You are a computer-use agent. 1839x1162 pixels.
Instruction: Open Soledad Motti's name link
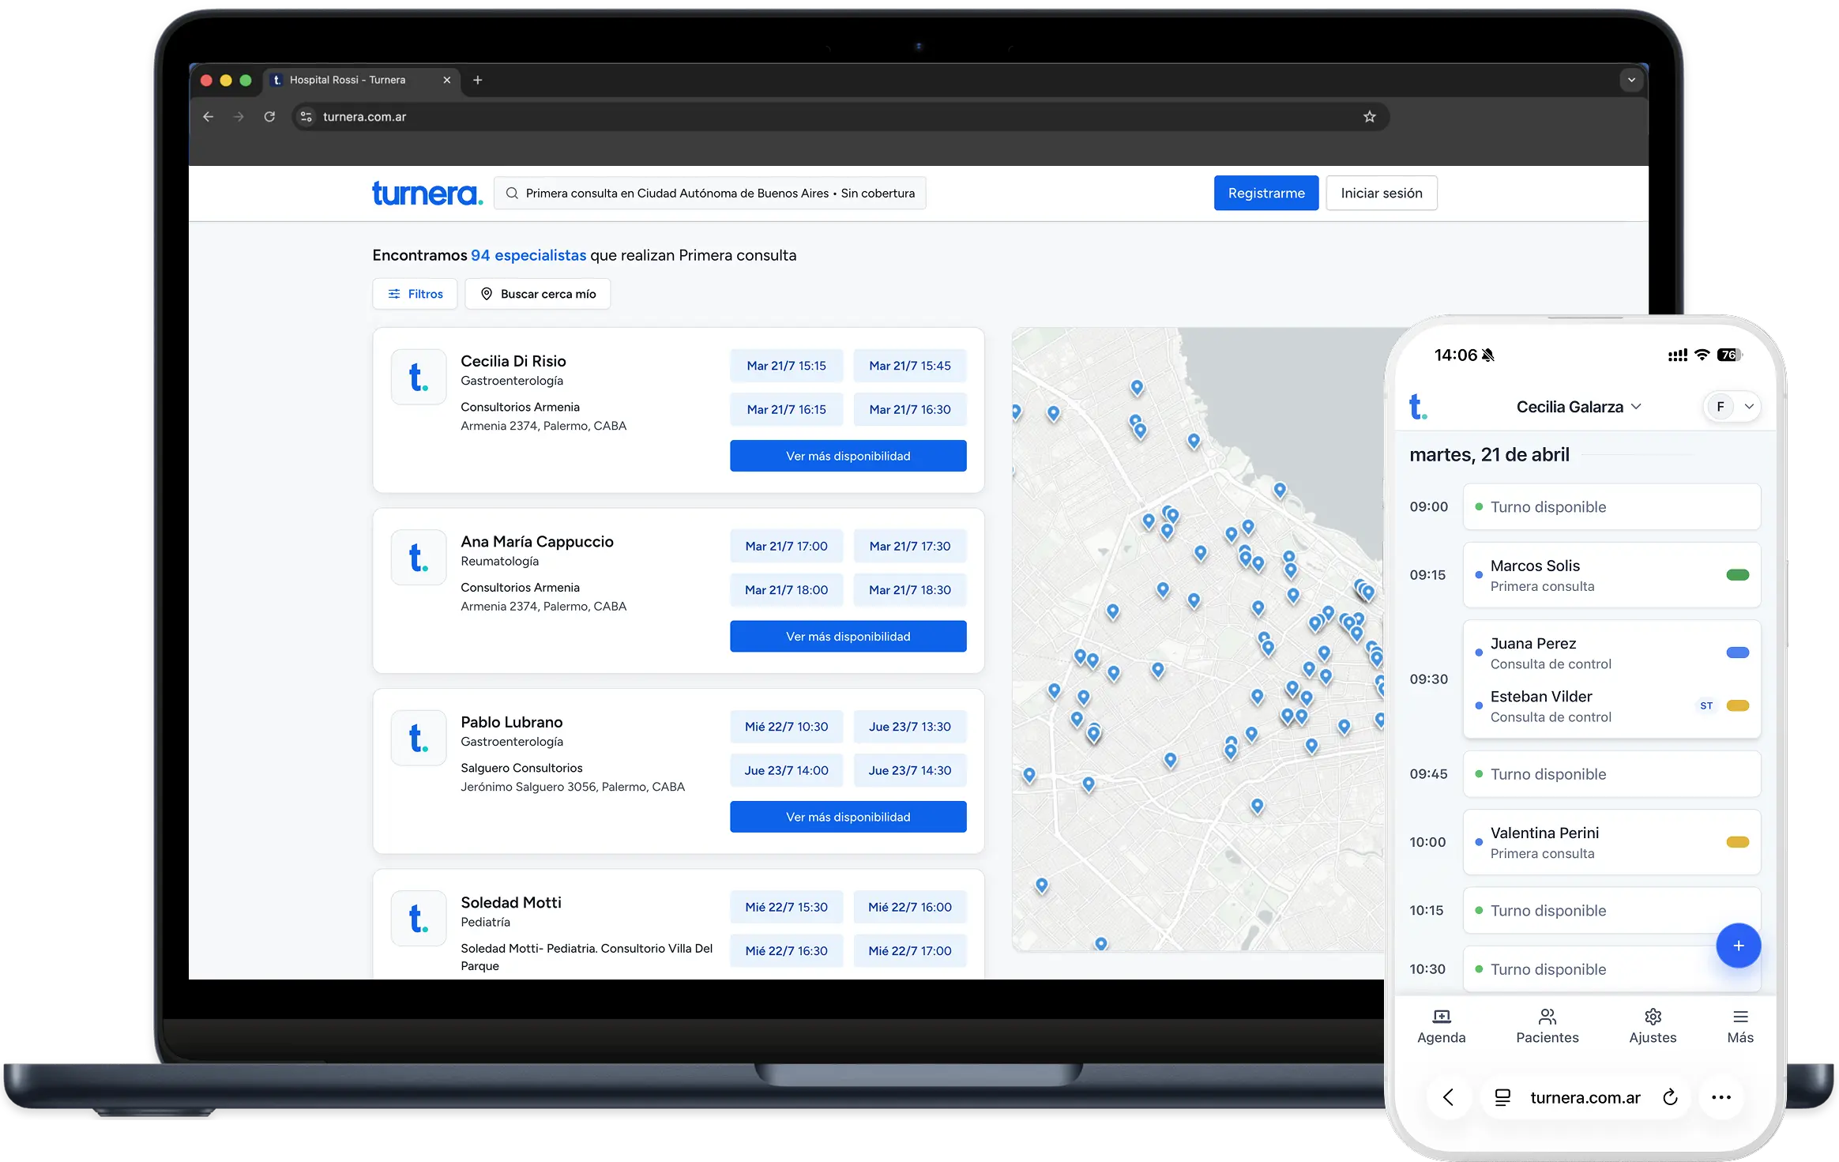[511, 902]
